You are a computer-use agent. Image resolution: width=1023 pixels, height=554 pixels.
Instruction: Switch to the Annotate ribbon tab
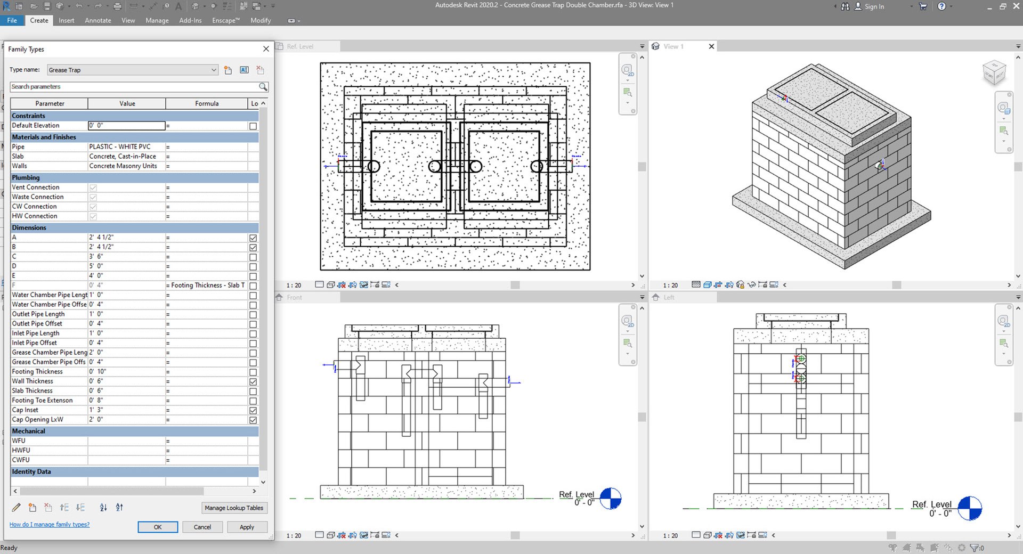click(x=98, y=20)
